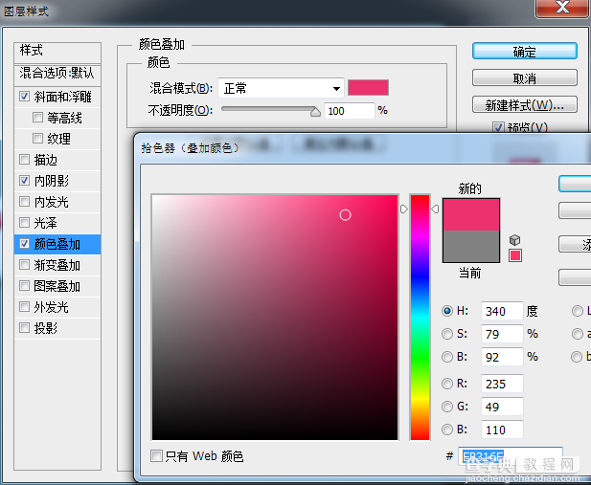The height and width of the screenshot is (485, 591).
Task: Open the 内阴影 settings entry
Action: point(52,181)
